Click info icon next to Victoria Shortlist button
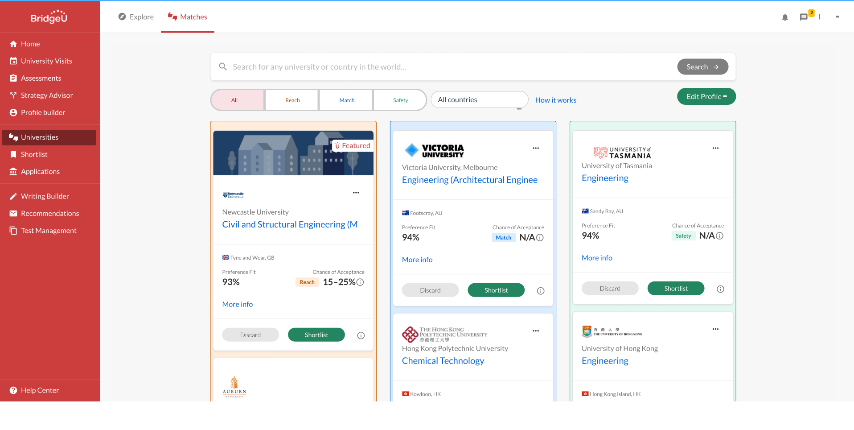This screenshot has height=430, width=854. [541, 291]
